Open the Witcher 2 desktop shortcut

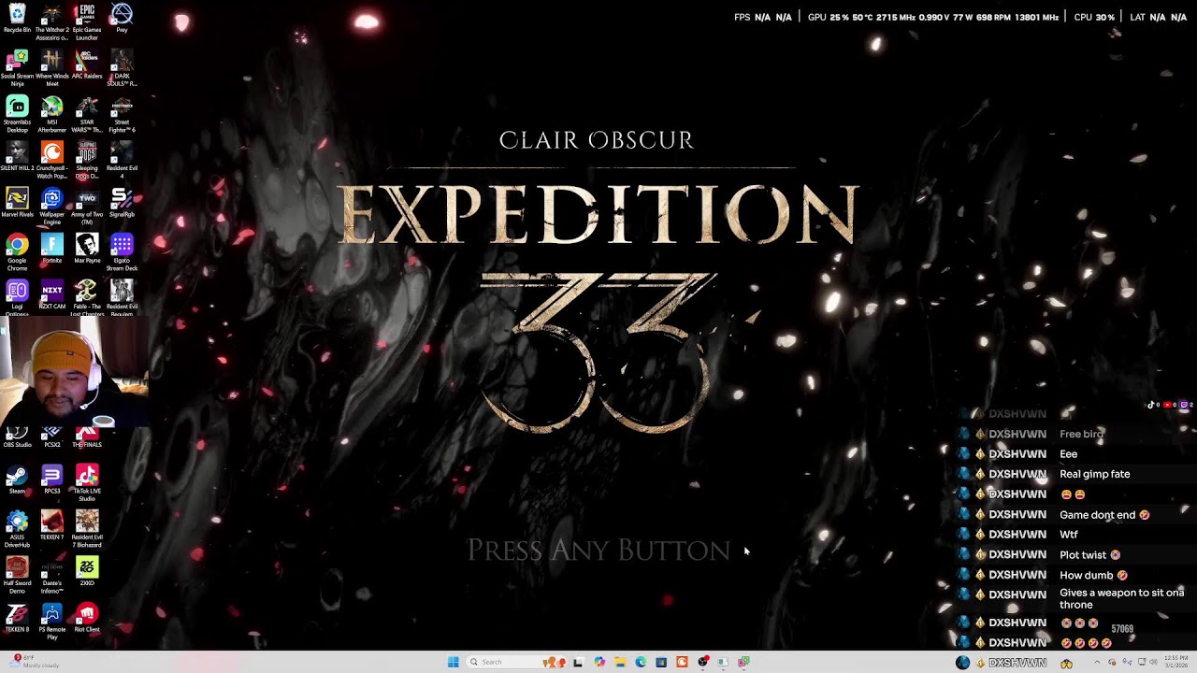(51, 21)
